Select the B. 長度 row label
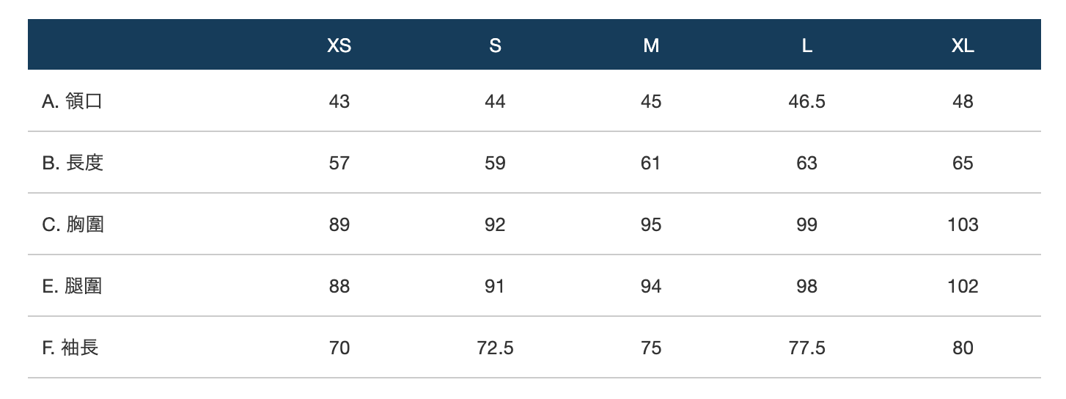This screenshot has width=1066, height=399. pos(73,163)
